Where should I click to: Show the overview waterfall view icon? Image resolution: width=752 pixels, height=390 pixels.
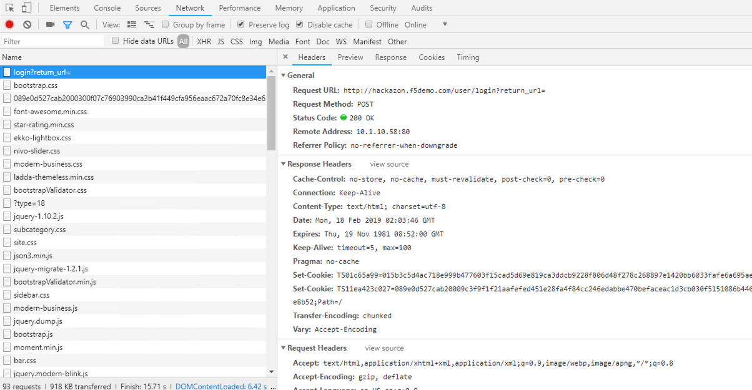pos(149,24)
